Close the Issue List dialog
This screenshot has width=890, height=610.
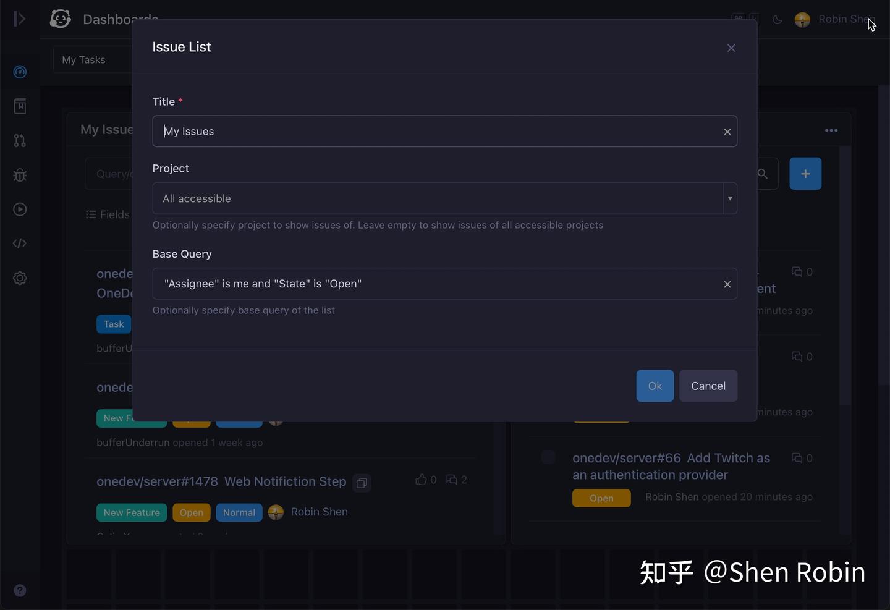point(731,48)
